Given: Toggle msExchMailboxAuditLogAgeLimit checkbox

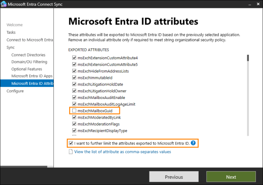Looking at the screenshot, I should click(74, 104).
